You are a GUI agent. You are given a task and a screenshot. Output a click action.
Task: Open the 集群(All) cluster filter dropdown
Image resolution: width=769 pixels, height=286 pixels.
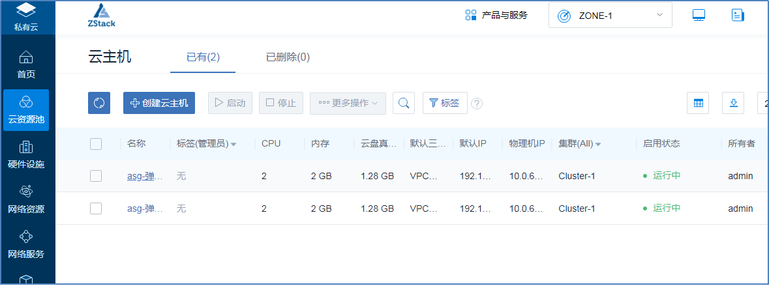click(580, 144)
